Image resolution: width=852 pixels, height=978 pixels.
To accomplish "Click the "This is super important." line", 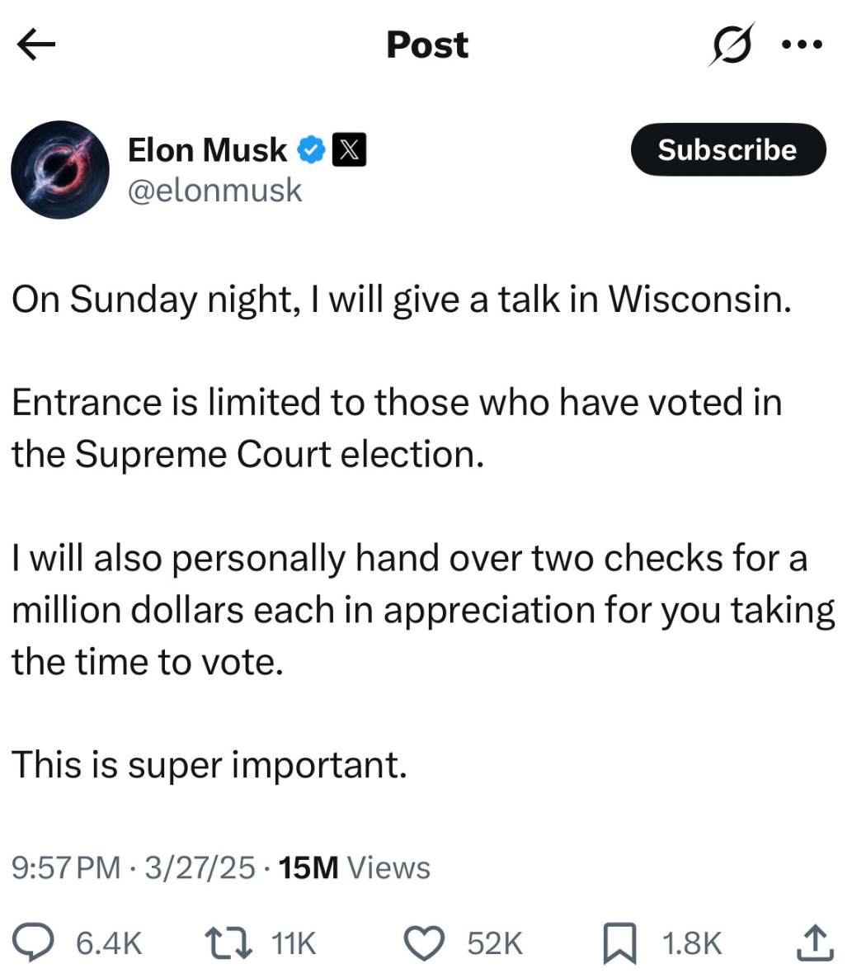I will pyautogui.click(x=209, y=764).
